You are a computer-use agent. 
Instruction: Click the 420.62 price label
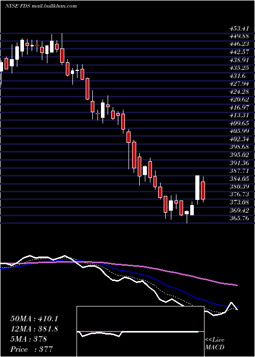[239, 99]
